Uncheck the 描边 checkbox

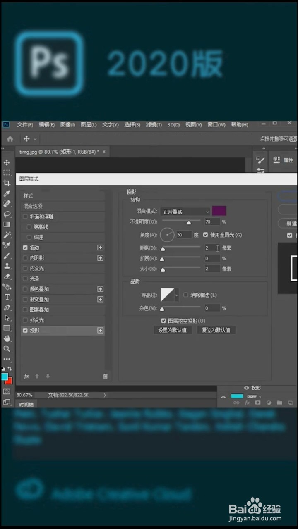pos(25,248)
